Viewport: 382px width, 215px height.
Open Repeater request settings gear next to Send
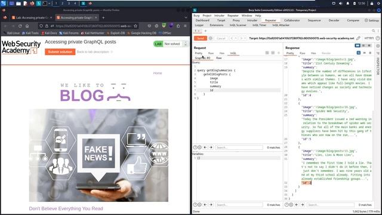coord(211,38)
